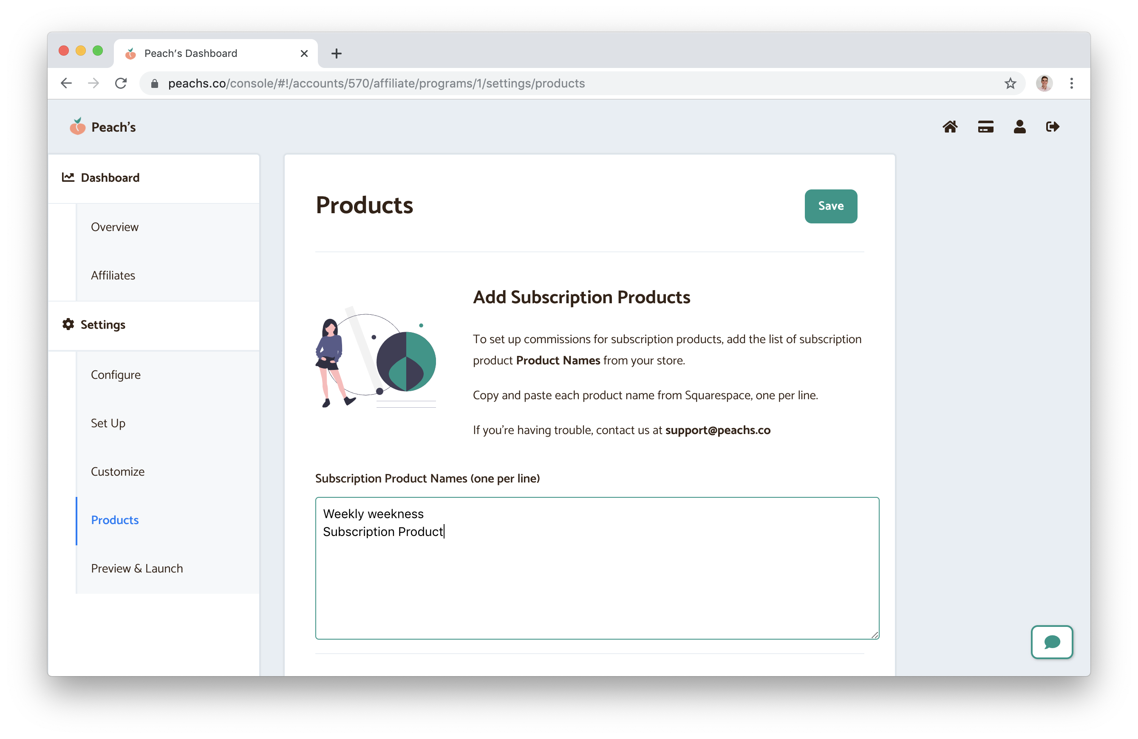Screen dimensions: 1138x739
Task: Open Chrome three-dot menu
Action: [x=1071, y=84]
